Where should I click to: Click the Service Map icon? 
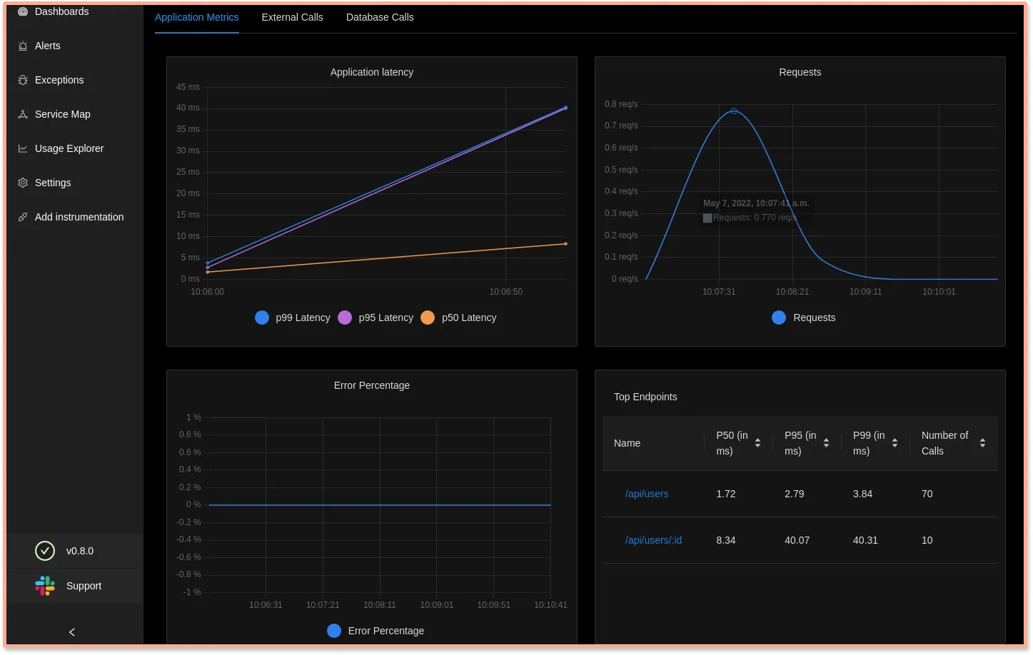[x=23, y=114]
